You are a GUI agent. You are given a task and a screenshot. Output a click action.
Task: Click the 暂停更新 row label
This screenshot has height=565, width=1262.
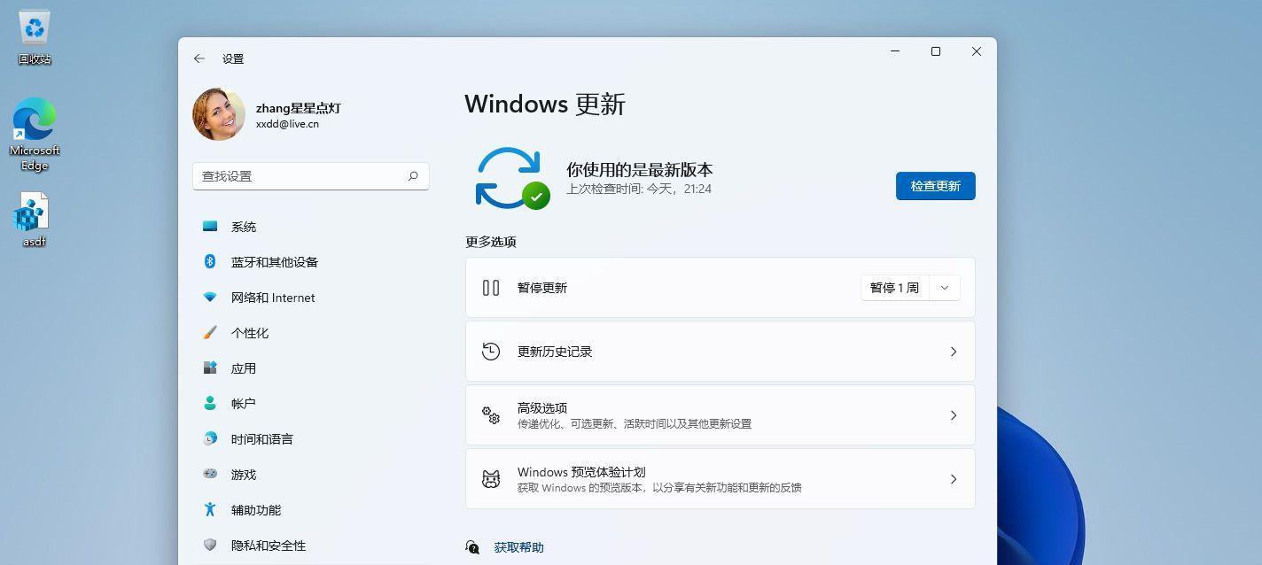click(541, 288)
